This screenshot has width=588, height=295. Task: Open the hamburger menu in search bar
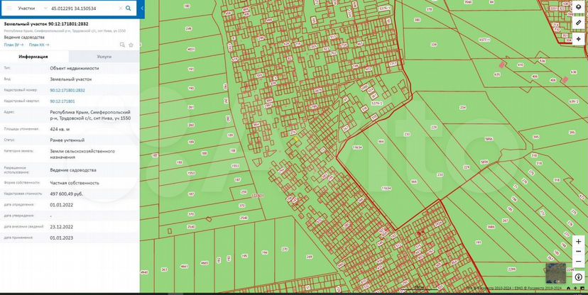click(x=9, y=9)
